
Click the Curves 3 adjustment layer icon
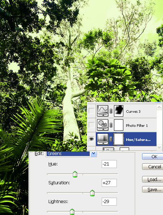click(102, 111)
